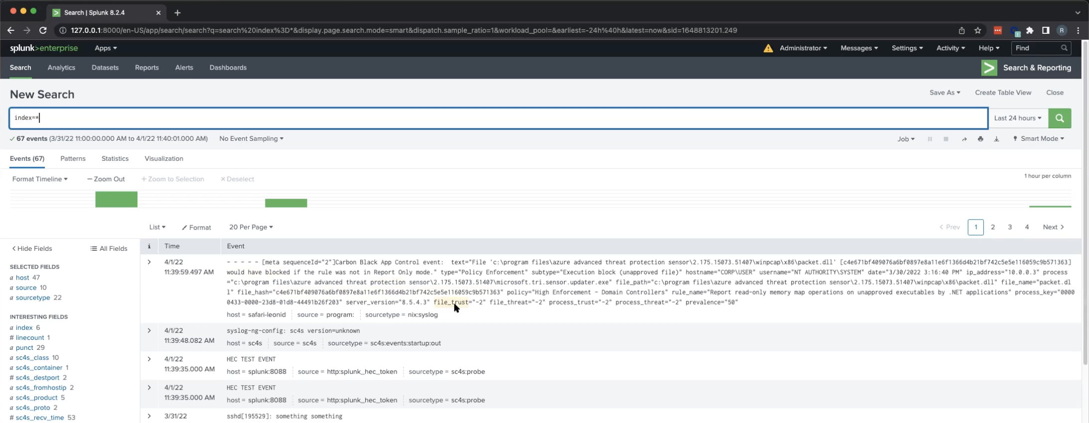1089x423 pixels.
Task: Export results with the download icon
Action: point(996,139)
